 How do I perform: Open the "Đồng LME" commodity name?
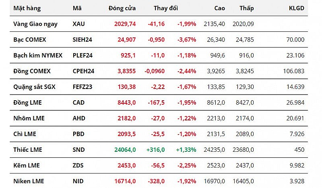27,102
